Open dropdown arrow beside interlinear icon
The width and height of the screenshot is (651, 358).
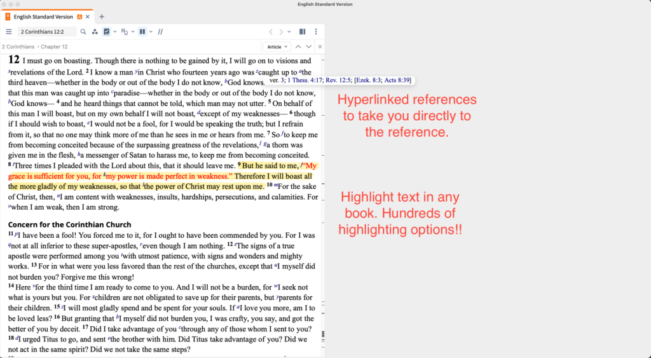click(132, 32)
